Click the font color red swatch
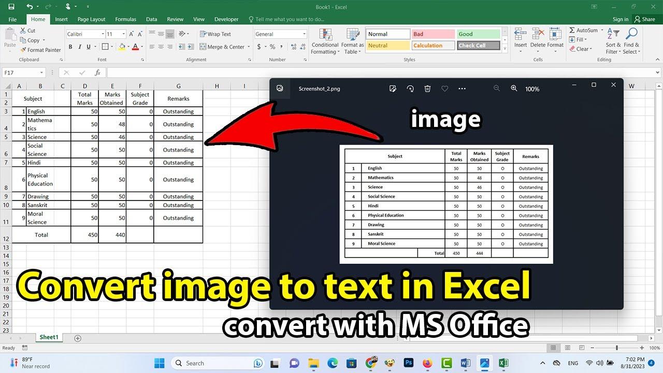 135,47
